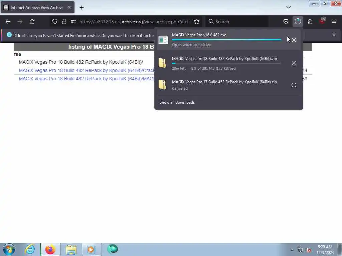Image resolution: width=342 pixels, height=256 pixels.
Task: Launch Internet Explorer from taskbar
Action: [x=30, y=249]
